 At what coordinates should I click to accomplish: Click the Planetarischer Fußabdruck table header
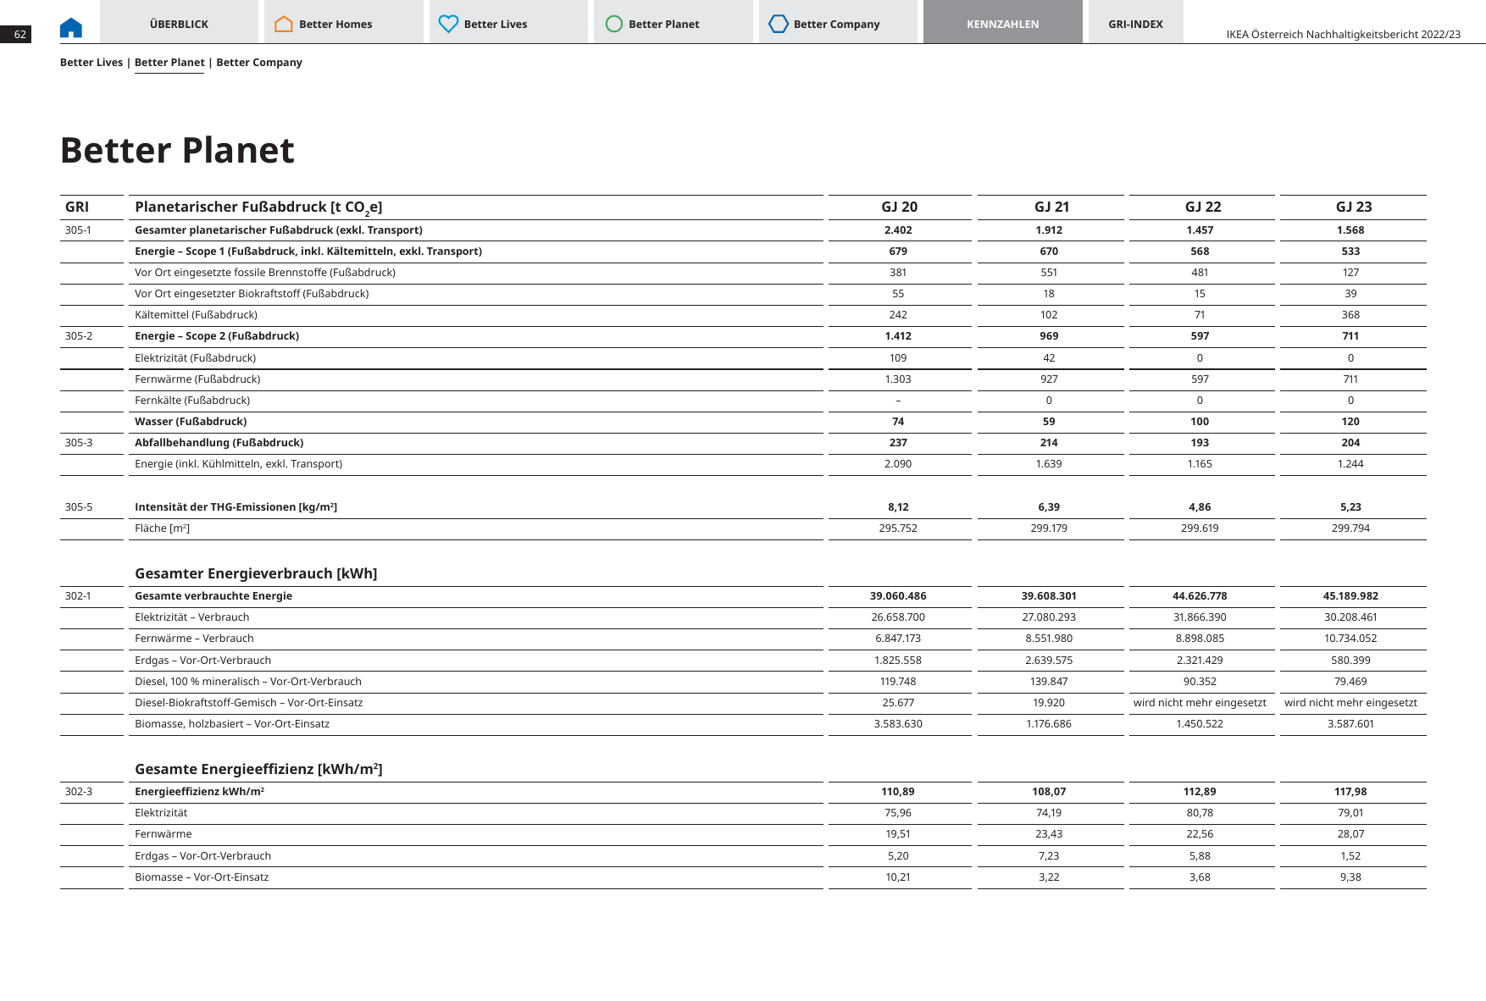coord(258,207)
